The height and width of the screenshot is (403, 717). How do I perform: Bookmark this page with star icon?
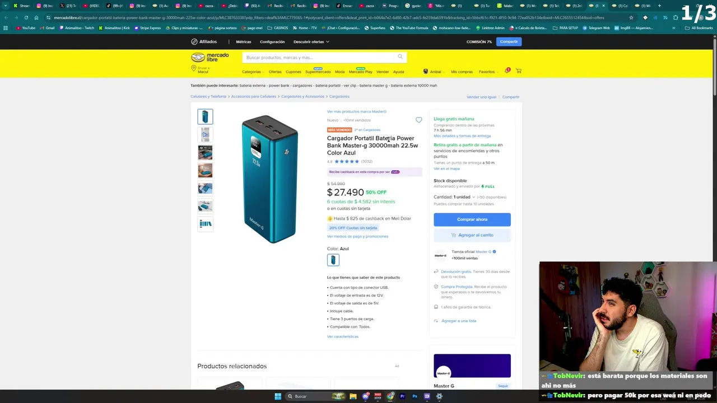(x=631, y=17)
